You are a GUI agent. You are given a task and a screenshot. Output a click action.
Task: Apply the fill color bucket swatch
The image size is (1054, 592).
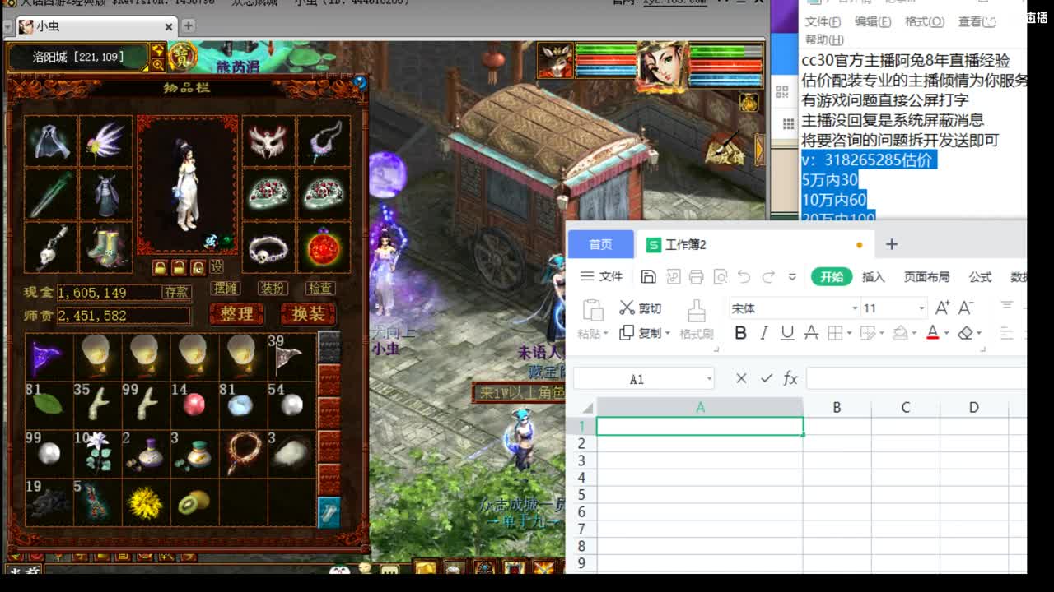coord(899,333)
